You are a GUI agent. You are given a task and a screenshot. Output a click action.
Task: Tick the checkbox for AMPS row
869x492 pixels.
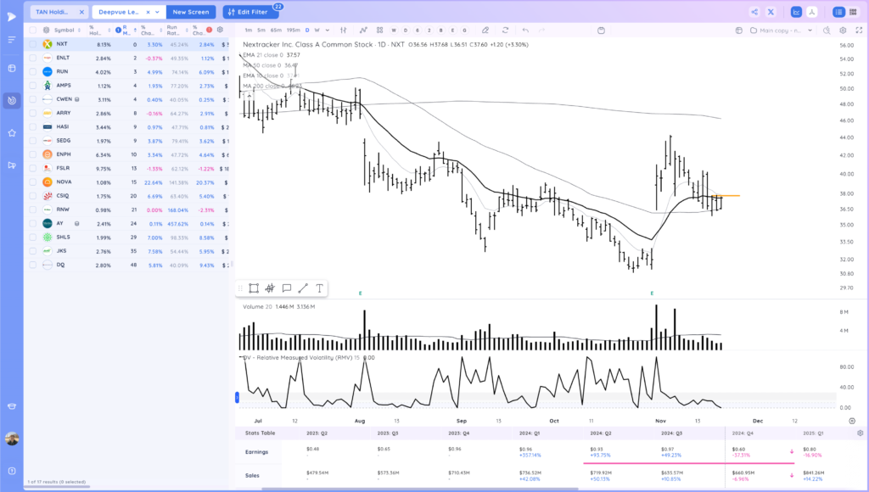click(x=33, y=86)
